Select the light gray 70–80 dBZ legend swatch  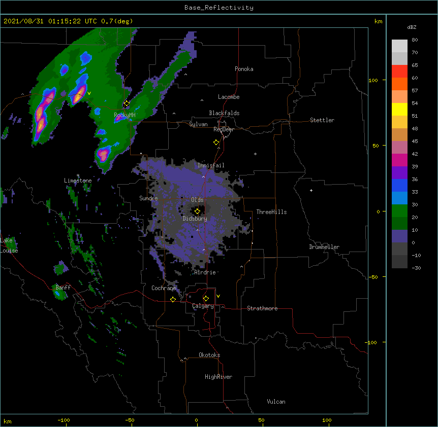coord(399,46)
